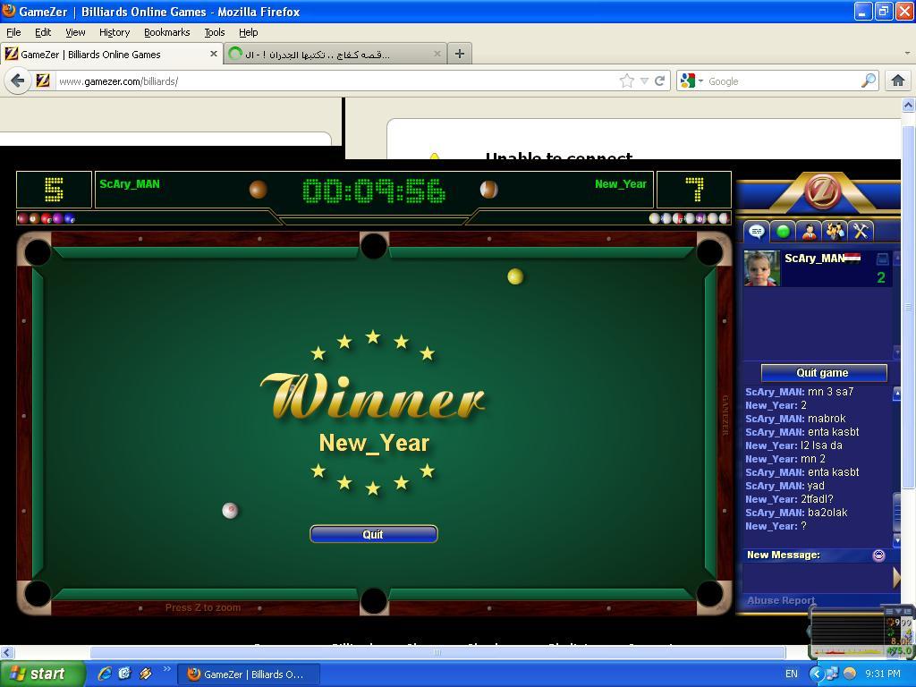
Task: Expand the URL history dropdown arrow
Action: pos(643,81)
